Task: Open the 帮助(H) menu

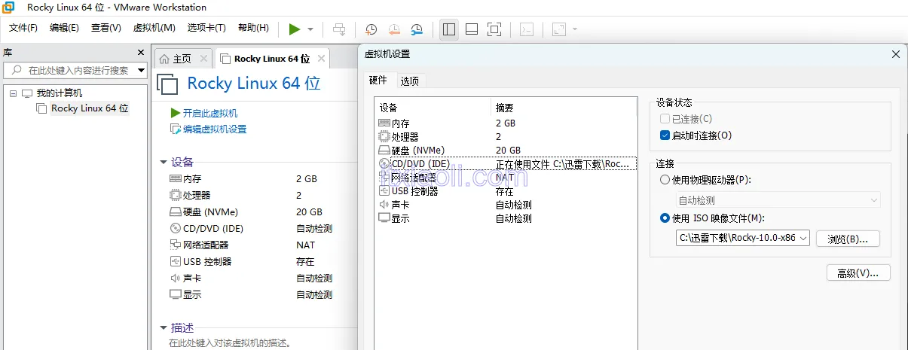Action: [x=253, y=28]
